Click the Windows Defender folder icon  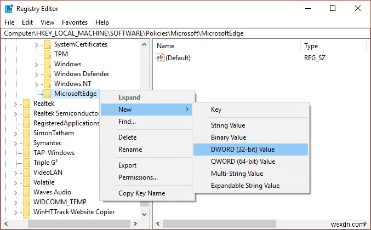pyautogui.click(x=47, y=74)
